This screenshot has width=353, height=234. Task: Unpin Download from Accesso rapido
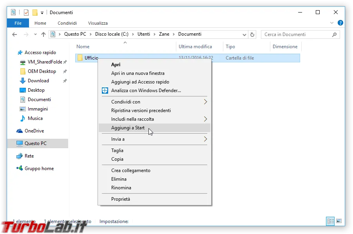(65, 81)
